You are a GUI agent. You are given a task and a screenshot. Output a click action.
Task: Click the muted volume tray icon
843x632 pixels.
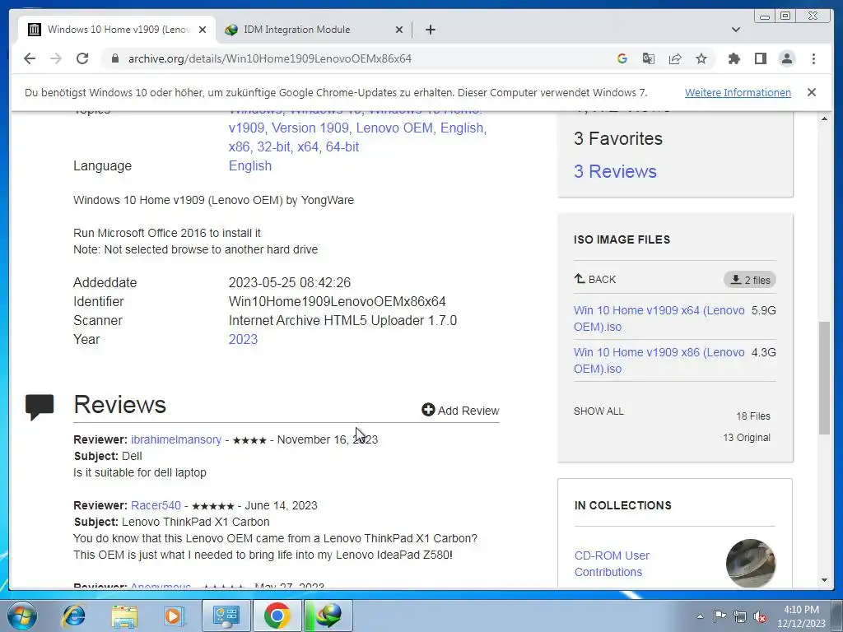coord(760,616)
